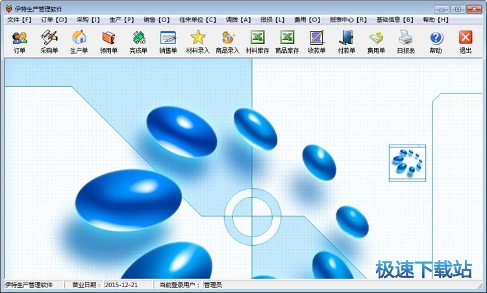Open the 订单 toolbar icon
Image resolution: width=487 pixels, height=293 pixels.
click(19, 42)
